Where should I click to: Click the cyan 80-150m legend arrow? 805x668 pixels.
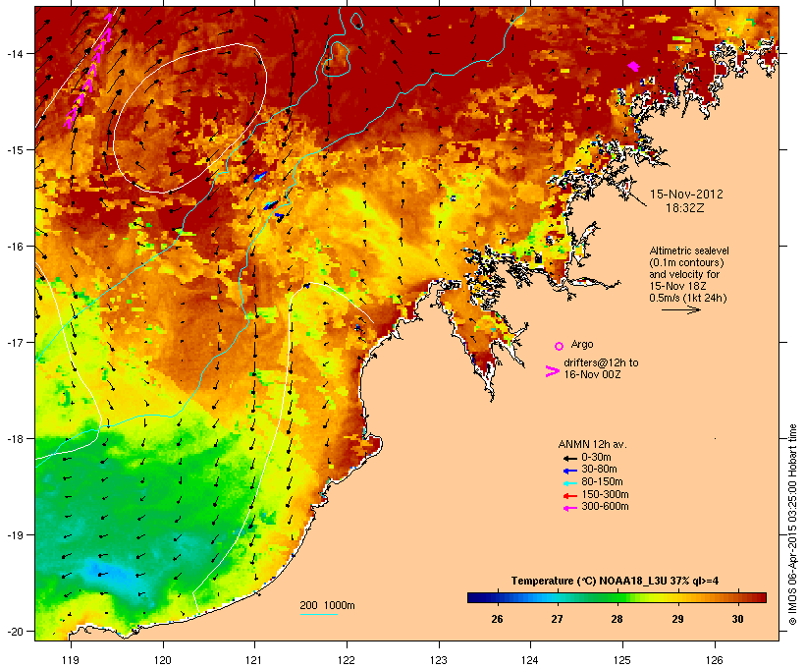point(569,483)
